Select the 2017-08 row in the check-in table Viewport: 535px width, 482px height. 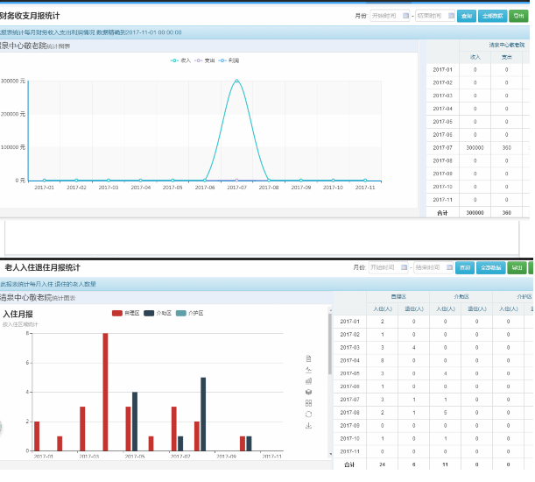click(x=433, y=412)
